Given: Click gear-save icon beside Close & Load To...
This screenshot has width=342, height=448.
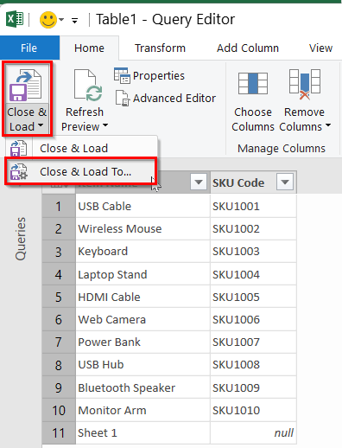Looking at the screenshot, I should [19, 171].
